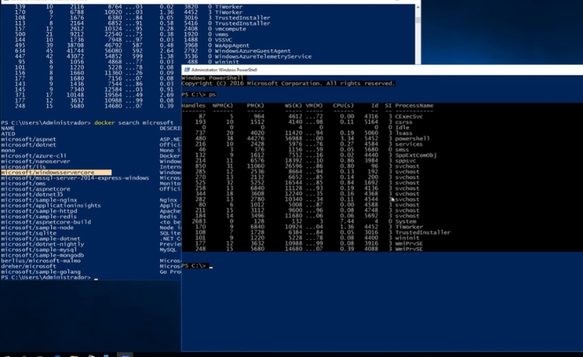Click the 'mono' result row
Image resolution: width=583 pixels, height=357 pixels.
8,150
